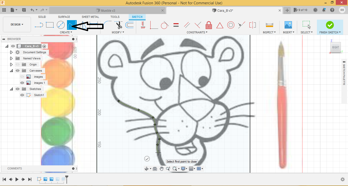Click the Select window icon
The image size is (348, 186).
[x=306, y=25]
